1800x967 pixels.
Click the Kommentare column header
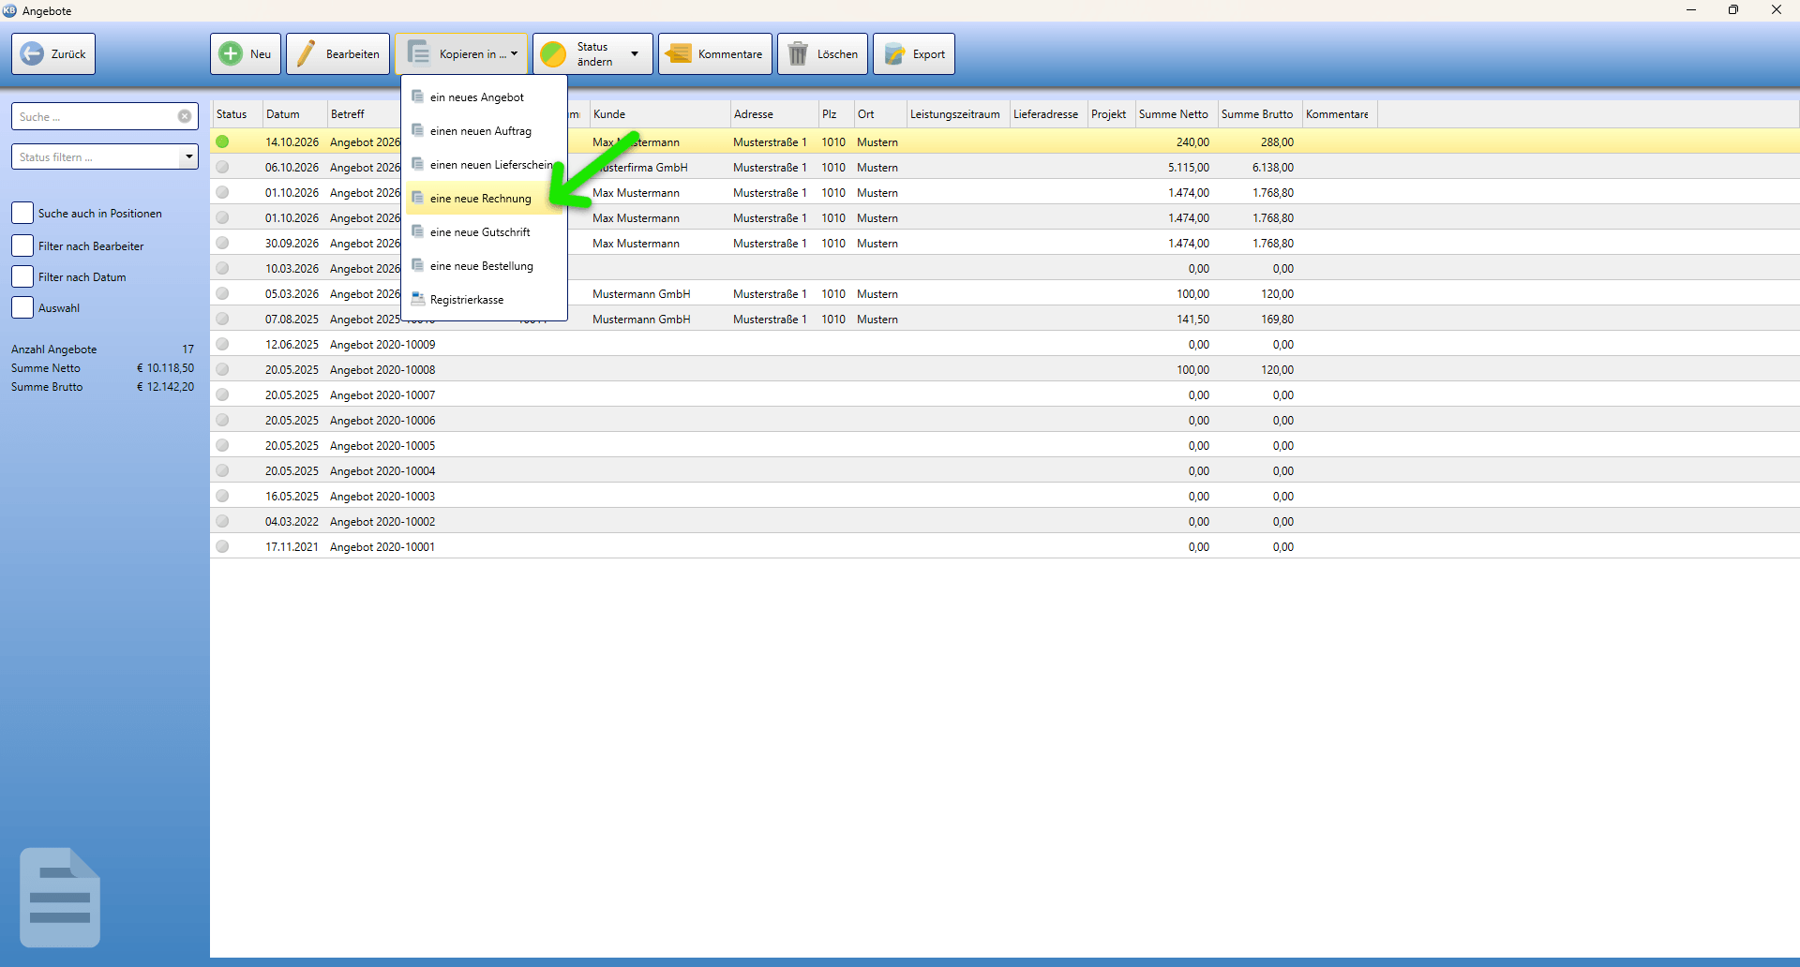click(1339, 113)
